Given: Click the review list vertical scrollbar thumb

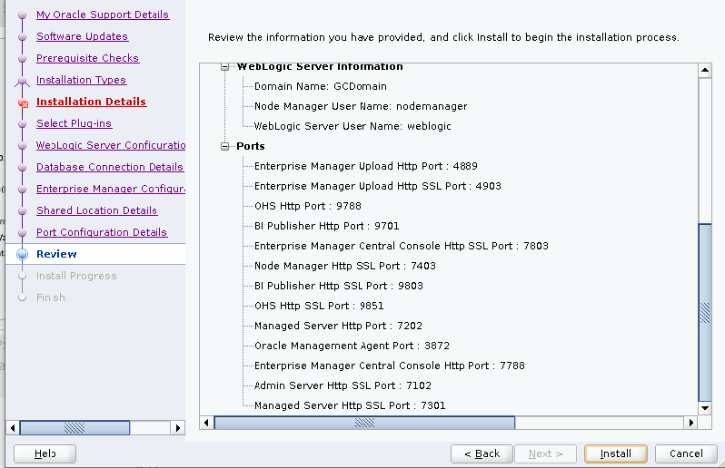Looking at the screenshot, I should [705, 313].
